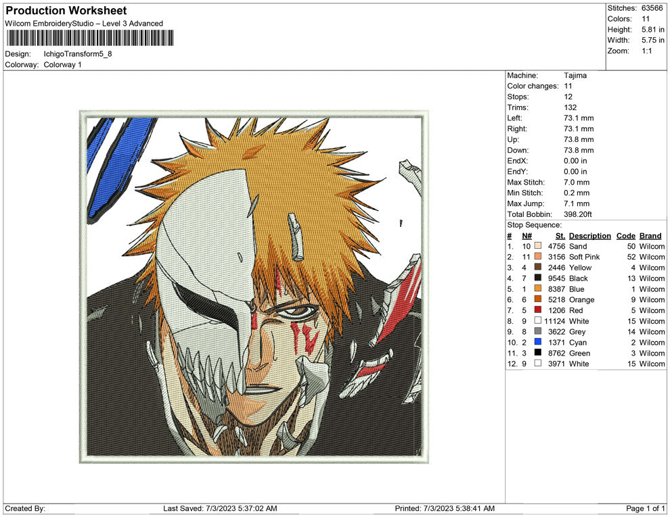
Task: Click stitch count '4756' in Sand row
Action: (x=556, y=246)
